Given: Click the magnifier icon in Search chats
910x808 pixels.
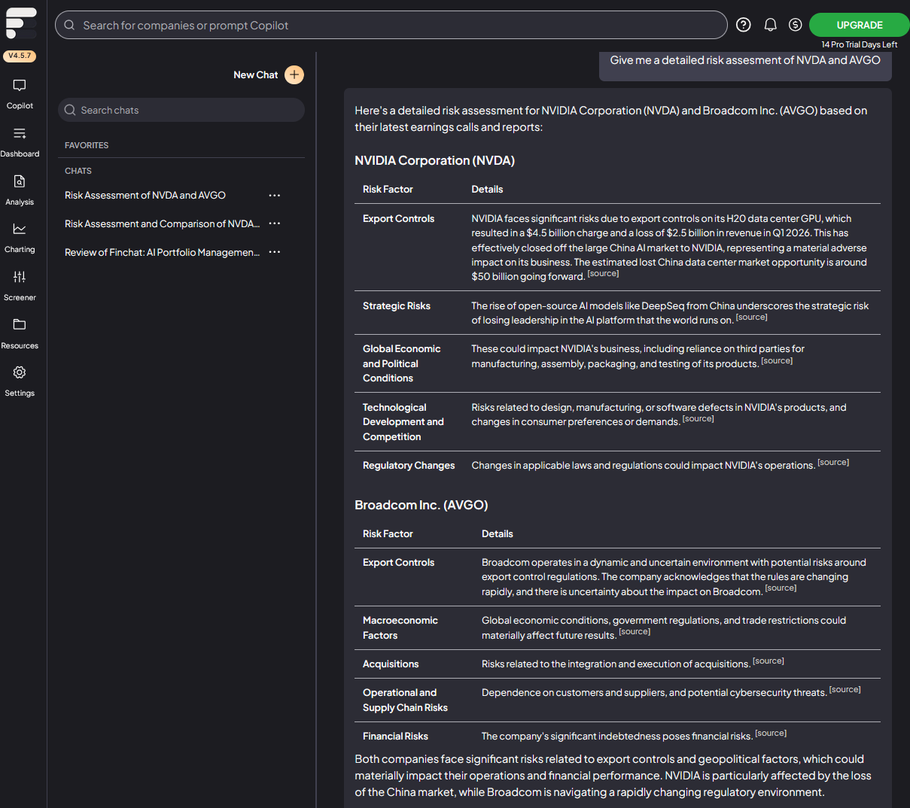Looking at the screenshot, I should pyautogui.click(x=70, y=110).
